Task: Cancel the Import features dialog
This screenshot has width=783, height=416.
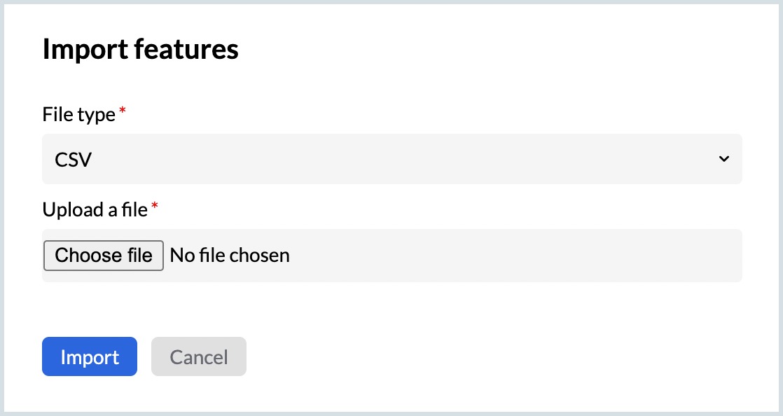Action: (x=199, y=357)
